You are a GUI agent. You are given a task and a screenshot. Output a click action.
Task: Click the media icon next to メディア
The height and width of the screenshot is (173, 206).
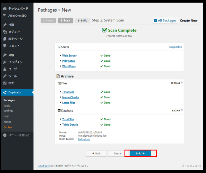pyautogui.click(x=5, y=32)
